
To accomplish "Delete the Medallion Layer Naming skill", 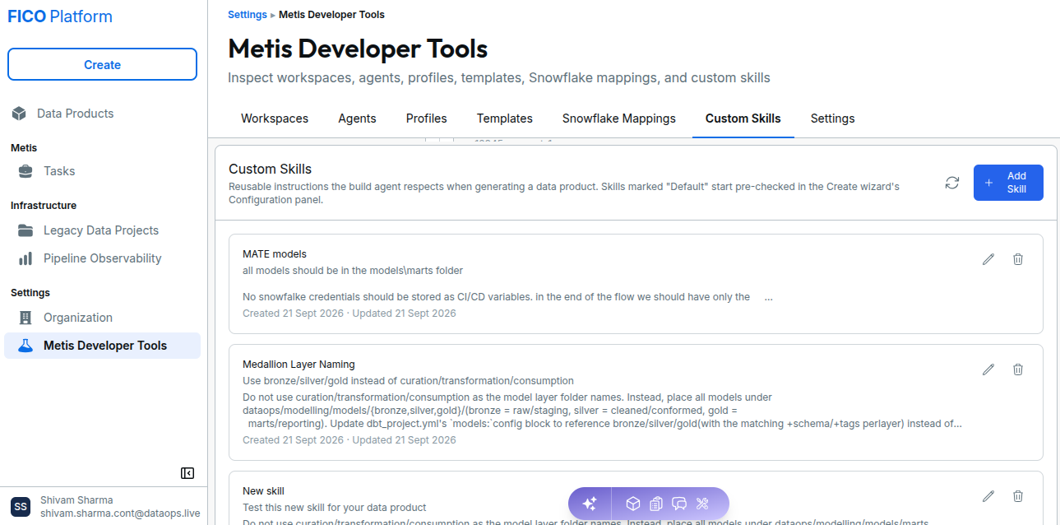I will click(1018, 369).
